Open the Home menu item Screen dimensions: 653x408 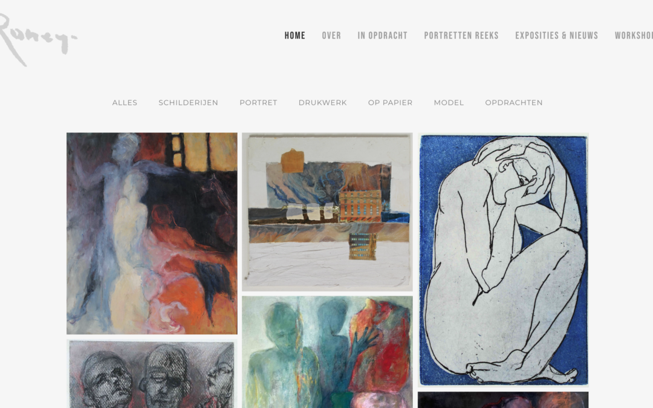295,36
